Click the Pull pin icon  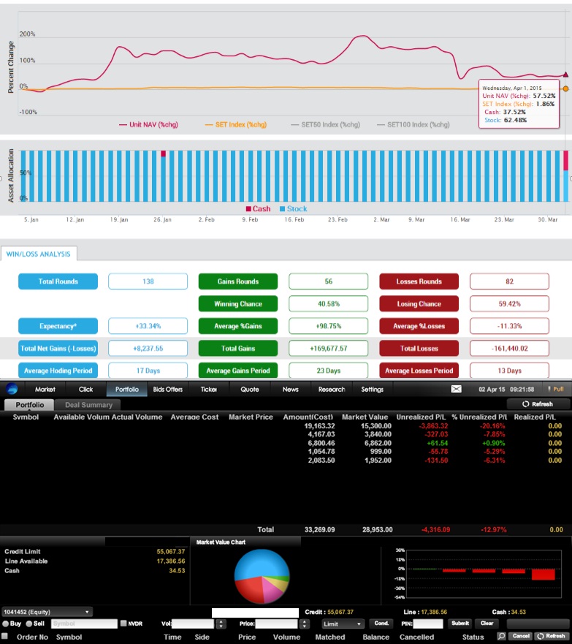coord(549,389)
